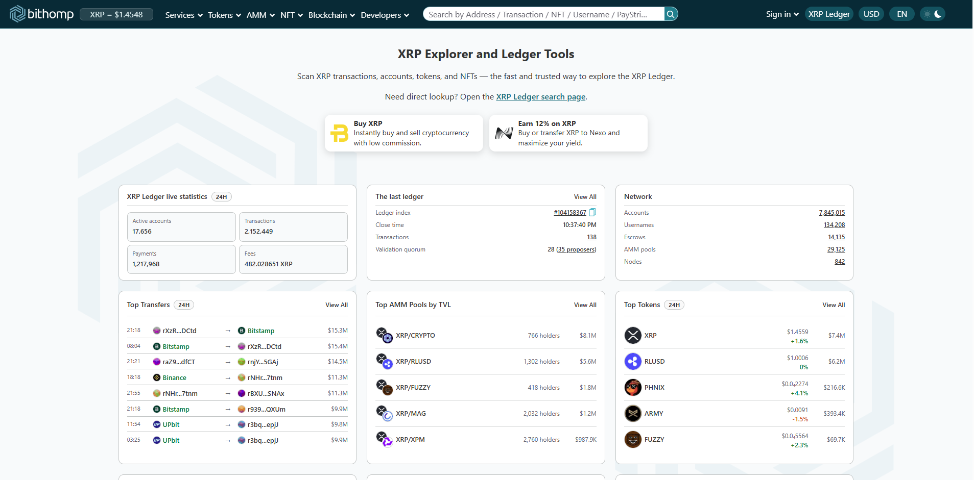Viewport: 974px width, 480px height.
Task: Open the XRP/CRYPTO pool name
Action: coord(415,336)
